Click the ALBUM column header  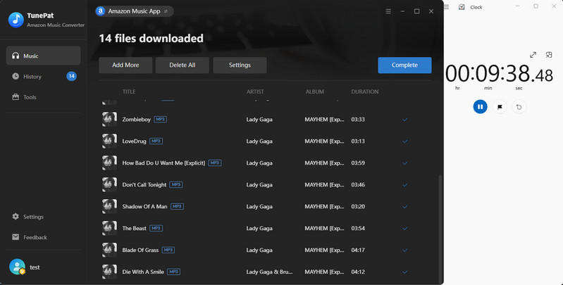(x=315, y=91)
